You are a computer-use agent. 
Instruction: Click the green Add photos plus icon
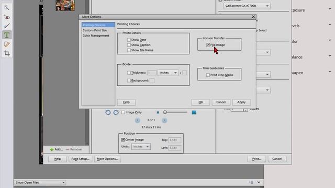click(x=52, y=149)
